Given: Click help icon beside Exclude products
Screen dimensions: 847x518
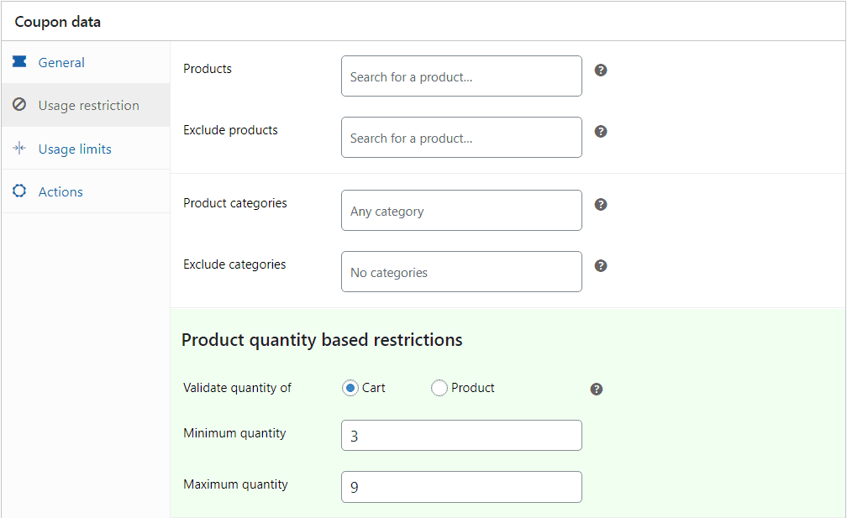Looking at the screenshot, I should coord(601,132).
